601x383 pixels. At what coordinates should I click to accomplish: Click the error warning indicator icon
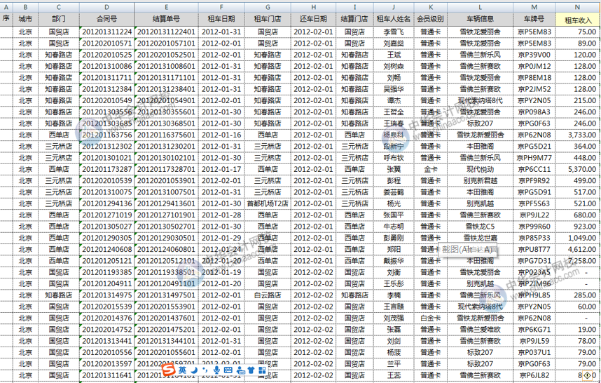[588, 376]
